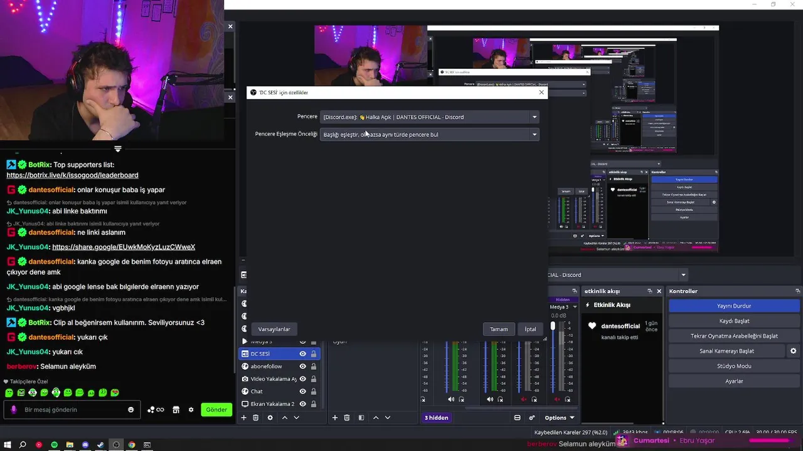Toggle lock on the abonefollow source
Image resolution: width=803 pixels, height=451 pixels.
tap(313, 366)
